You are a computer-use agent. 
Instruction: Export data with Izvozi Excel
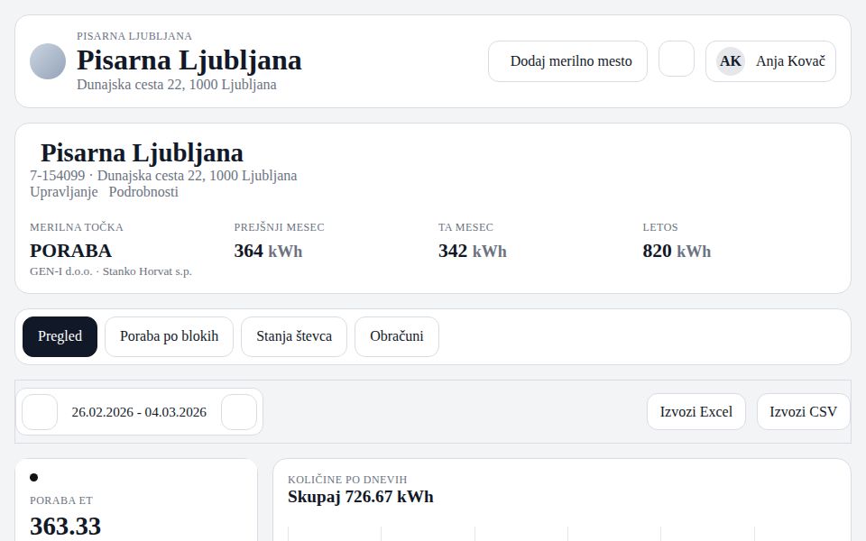coord(696,412)
